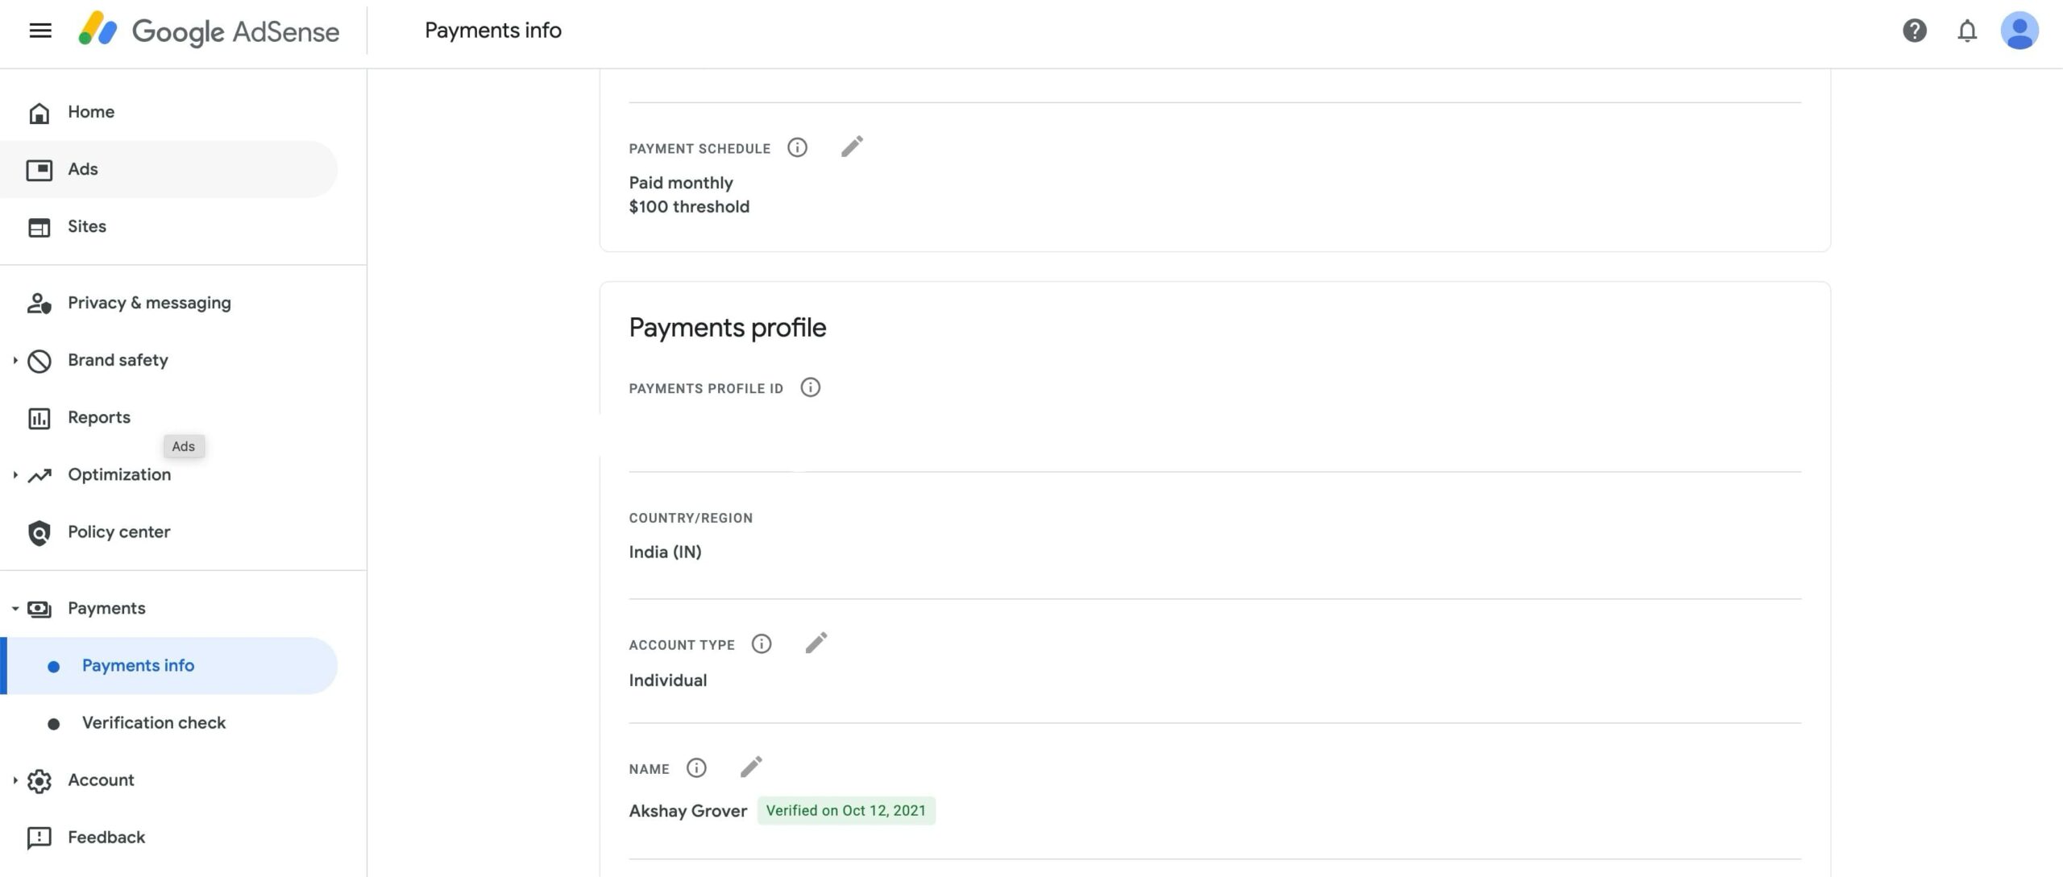Click the Feedback speech-bubble icon

[39, 838]
